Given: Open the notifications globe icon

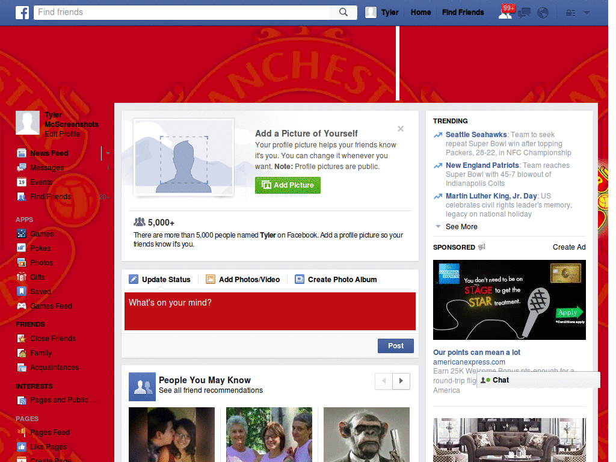Looking at the screenshot, I should [x=543, y=13].
